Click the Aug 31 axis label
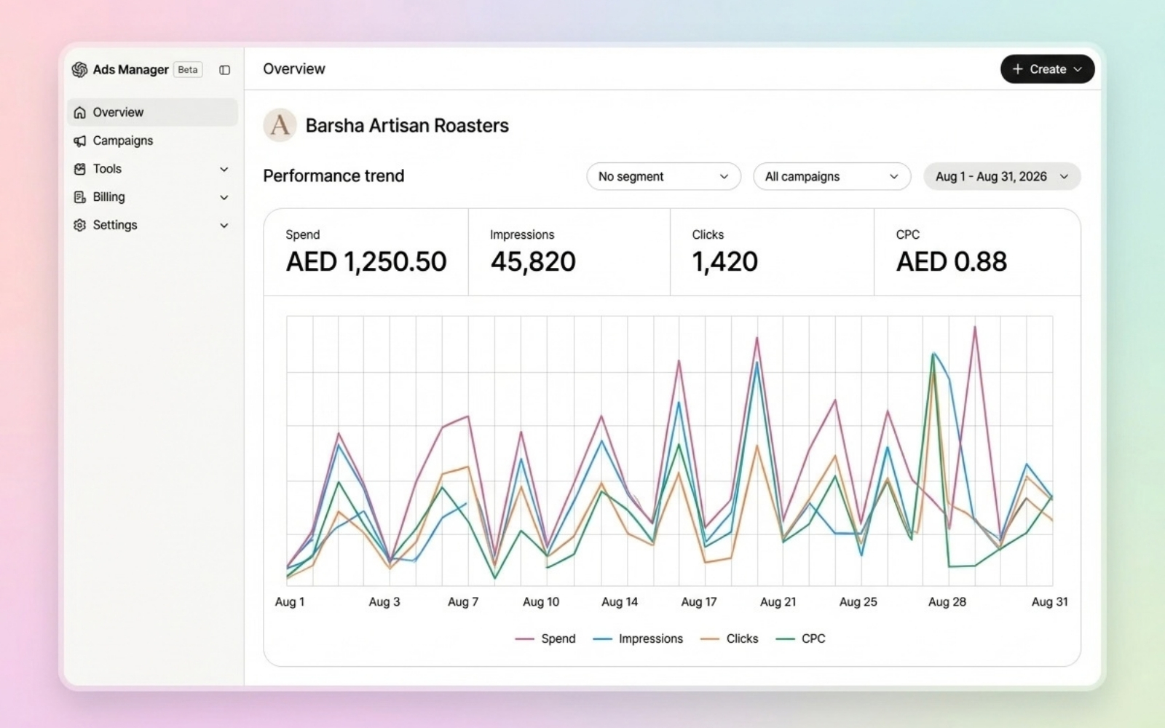This screenshot has width=1165, height=728. (1050, 602)
